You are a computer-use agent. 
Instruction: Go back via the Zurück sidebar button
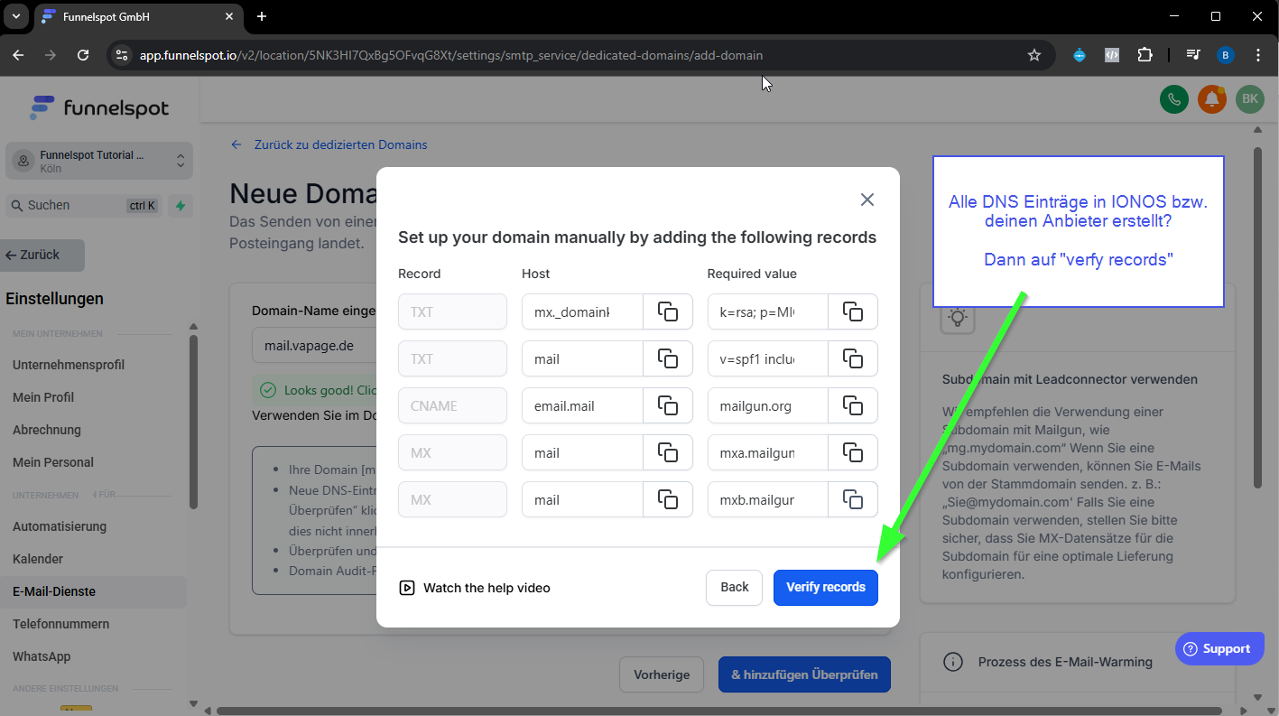coord(42,256)
